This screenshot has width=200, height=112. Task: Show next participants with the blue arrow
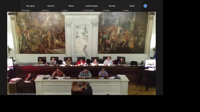click(x=145, y=6)
